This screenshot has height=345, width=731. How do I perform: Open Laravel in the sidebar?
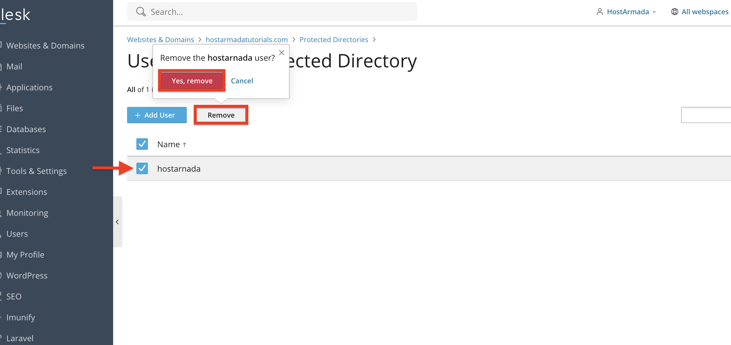(x=20, y=338)
